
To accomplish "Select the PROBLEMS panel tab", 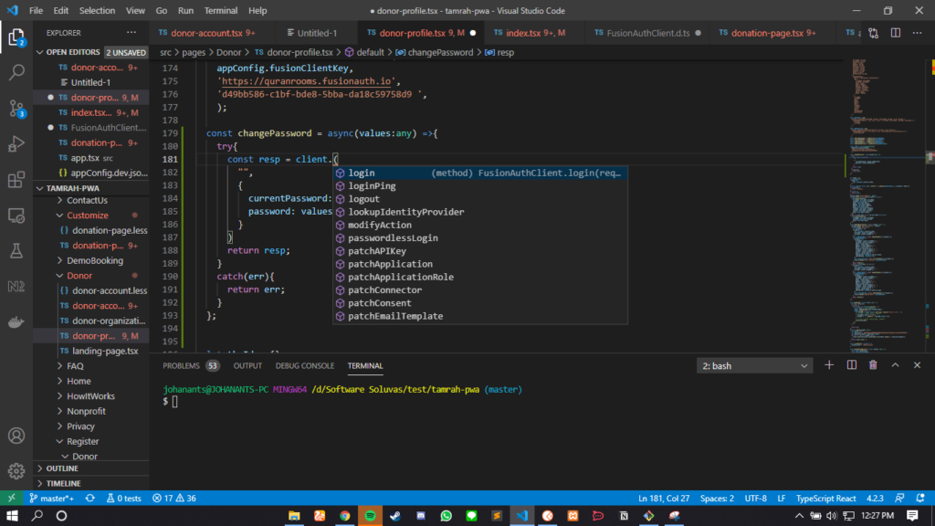I will pyautogui.click(x=182, y=365).
